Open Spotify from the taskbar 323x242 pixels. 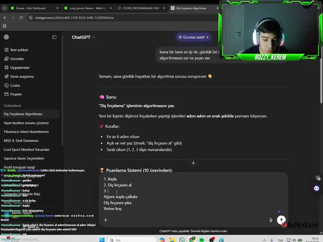202,240
